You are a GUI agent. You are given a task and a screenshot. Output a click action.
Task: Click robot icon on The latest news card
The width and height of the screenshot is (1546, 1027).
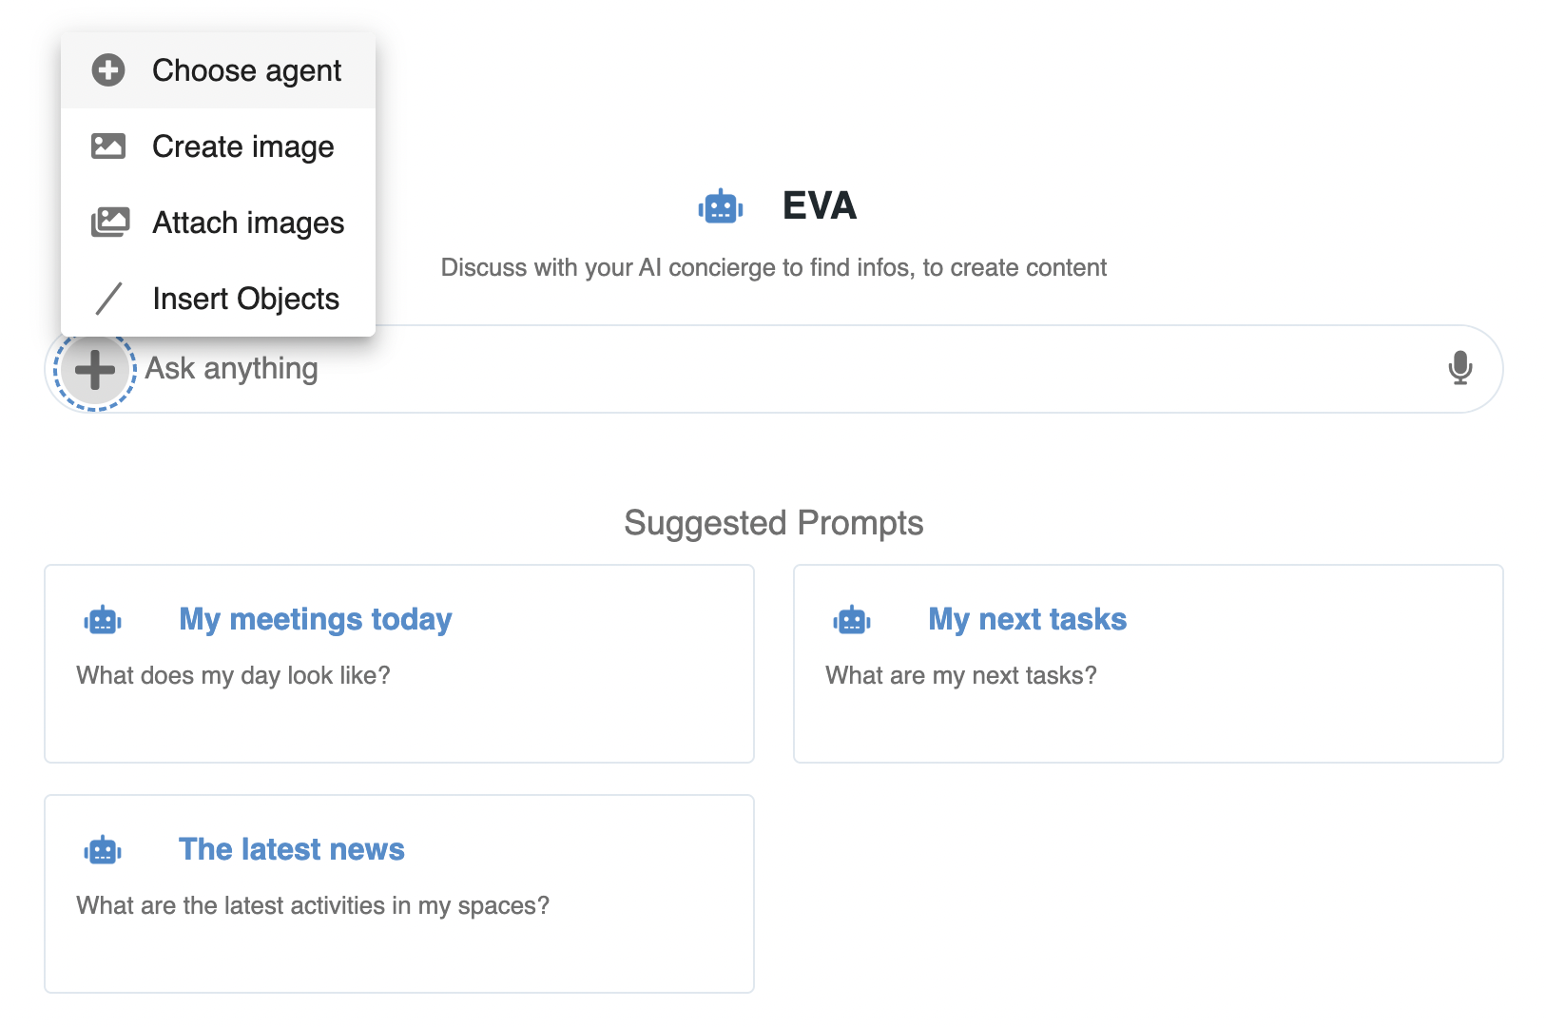point(103,851)
